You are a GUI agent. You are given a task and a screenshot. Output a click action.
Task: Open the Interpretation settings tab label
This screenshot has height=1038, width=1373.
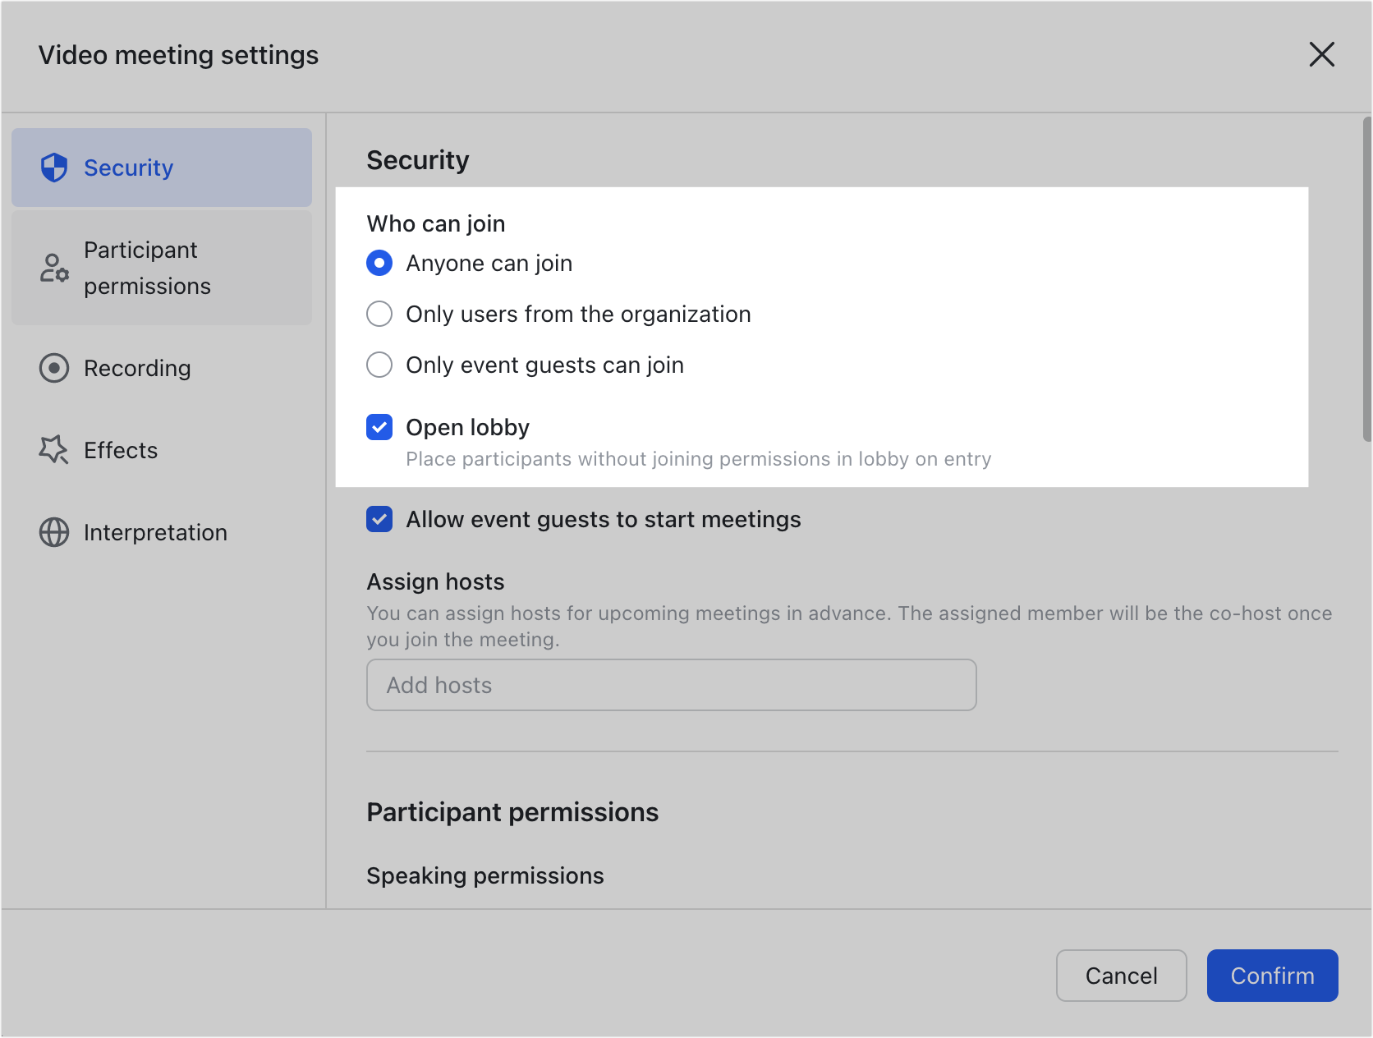[155, 532]
